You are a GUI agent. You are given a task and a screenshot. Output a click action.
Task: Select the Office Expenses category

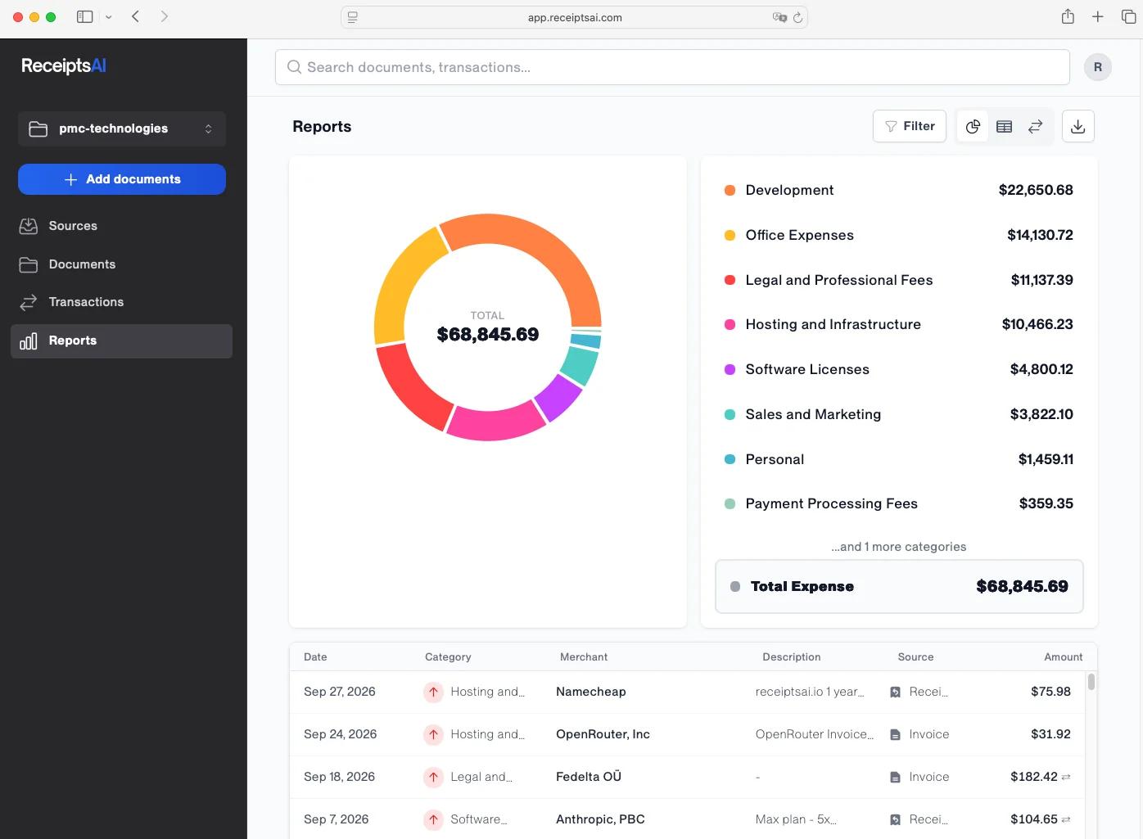[899, 235]
